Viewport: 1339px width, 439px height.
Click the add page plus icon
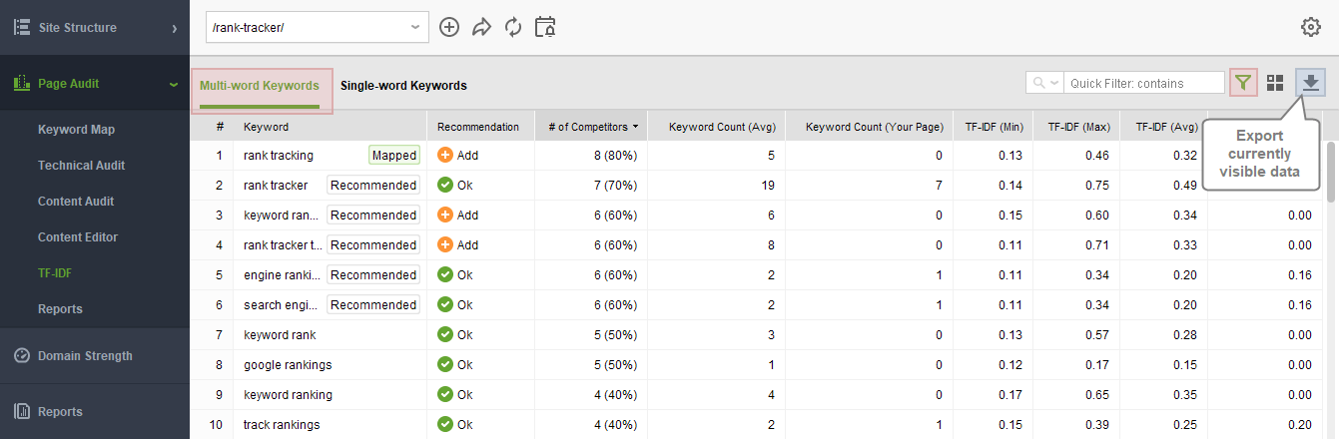(449, 27)
